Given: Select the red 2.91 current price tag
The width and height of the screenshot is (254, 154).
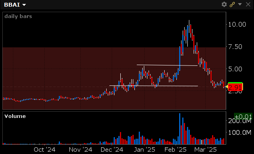Looking at the screenshot, I should [235, 87].
